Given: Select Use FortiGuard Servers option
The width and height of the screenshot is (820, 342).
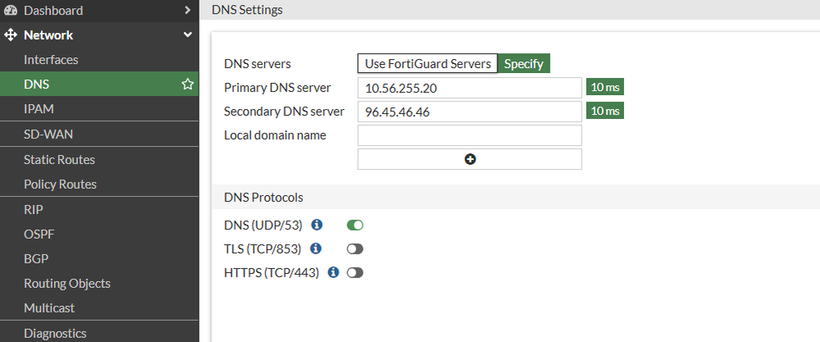Looking at the screenshot, I should 428,64.
